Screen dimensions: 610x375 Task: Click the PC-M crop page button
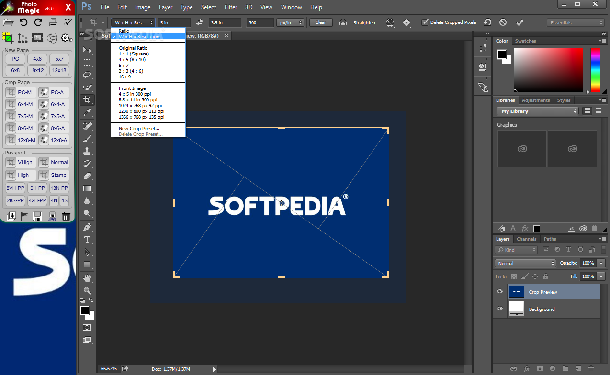tap(20, 92)
